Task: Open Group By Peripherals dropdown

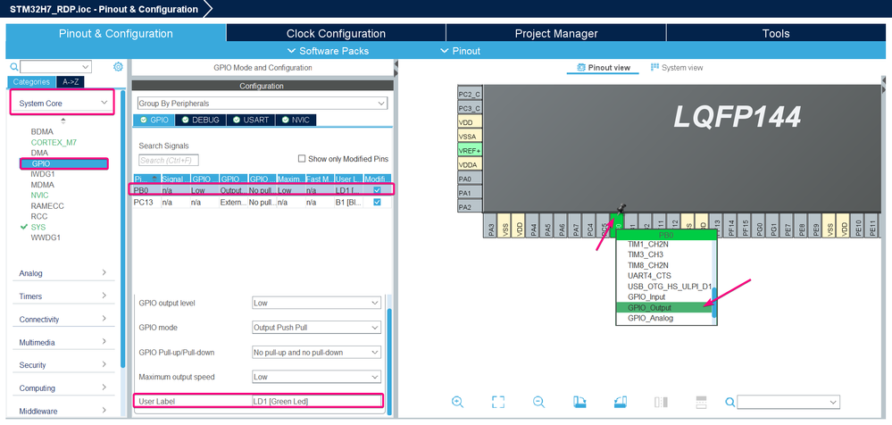Action: (263, 104)
